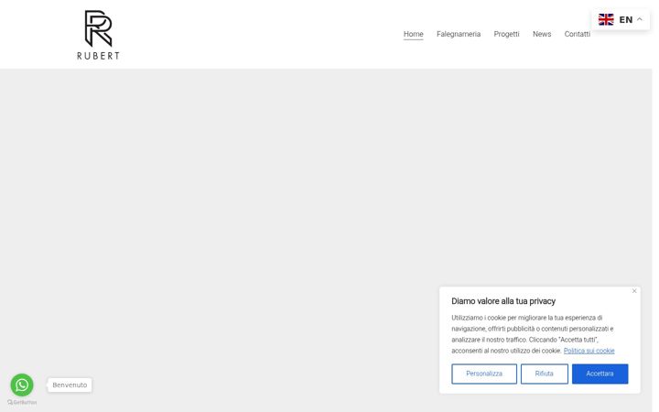
Task: Click the Rubert logo
Action: tap(98, 35)
